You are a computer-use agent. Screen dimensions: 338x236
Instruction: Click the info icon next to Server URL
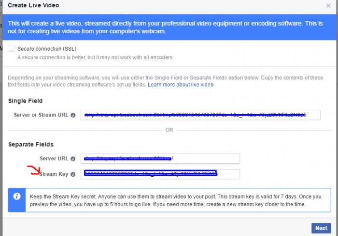pos(73,158)
